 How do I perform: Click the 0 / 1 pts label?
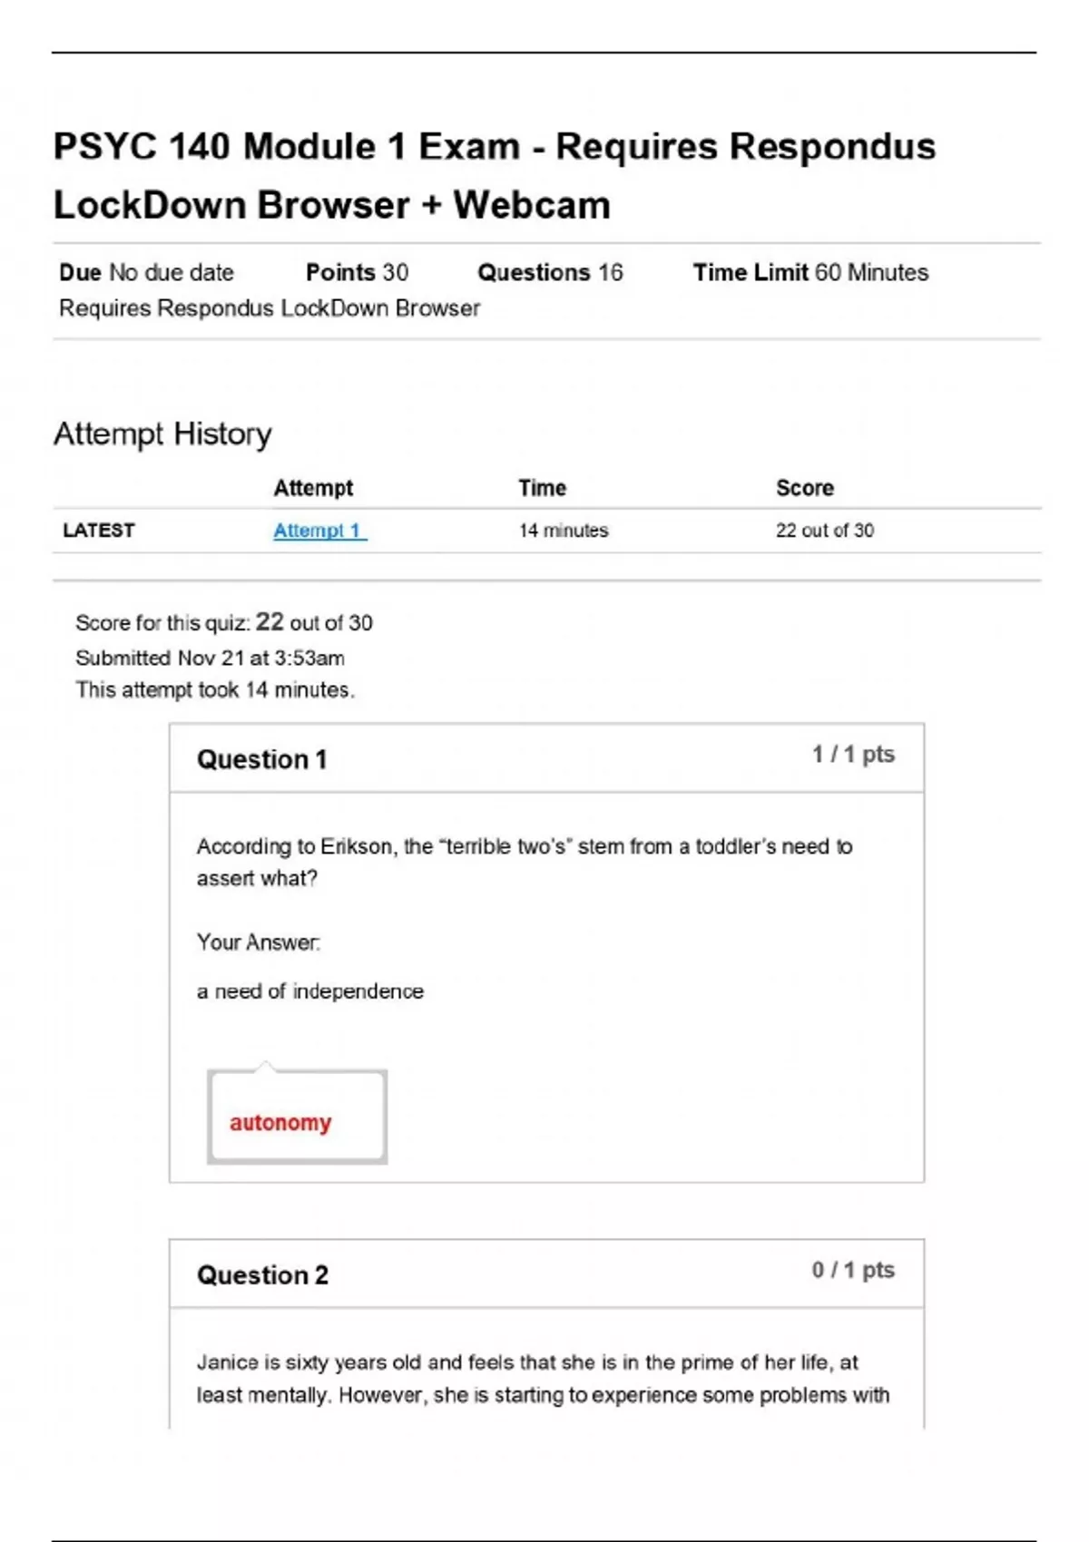tap(853, 1270)
